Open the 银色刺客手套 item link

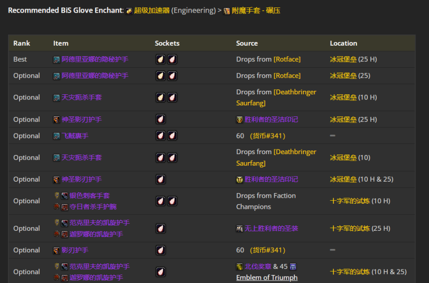tap(89, 196)
